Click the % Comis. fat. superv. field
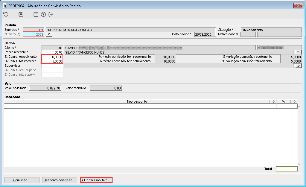 (52, 75)
